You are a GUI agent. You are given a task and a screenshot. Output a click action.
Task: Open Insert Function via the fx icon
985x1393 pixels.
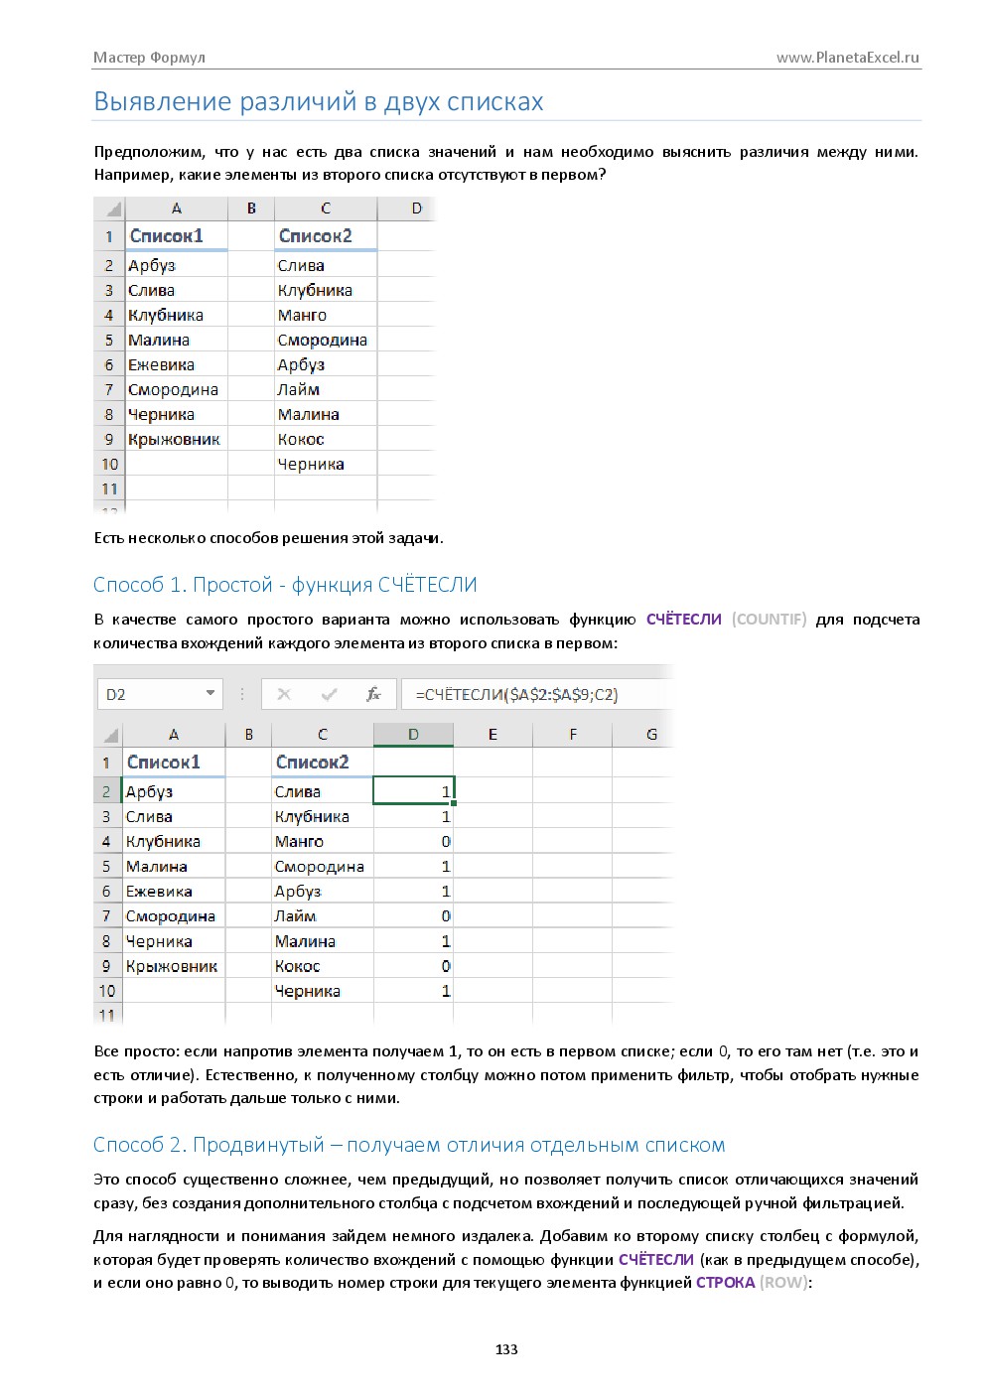pos(373,694)
